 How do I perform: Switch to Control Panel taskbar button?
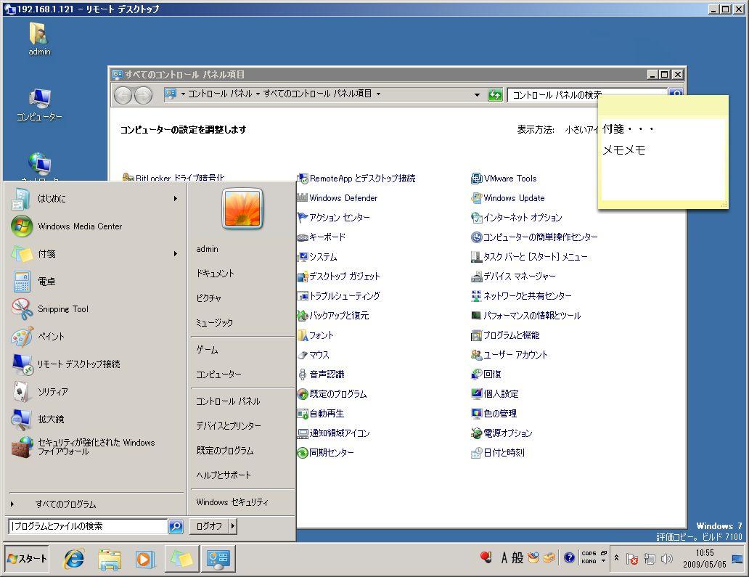pyautogui.click(x=218, y=559)
